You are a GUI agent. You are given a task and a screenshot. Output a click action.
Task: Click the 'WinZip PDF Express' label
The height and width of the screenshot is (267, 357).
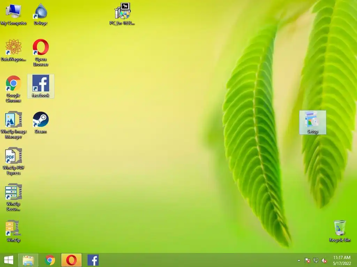pyautogui.click(x=14, y=170)
